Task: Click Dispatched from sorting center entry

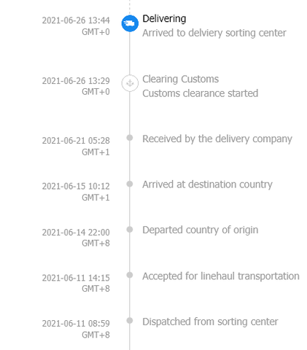Action: (x=210, y=322)
